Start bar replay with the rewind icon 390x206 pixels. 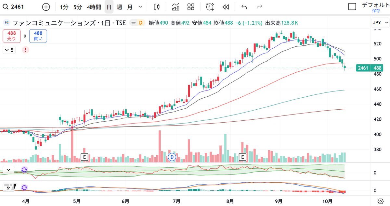[226, 7]
